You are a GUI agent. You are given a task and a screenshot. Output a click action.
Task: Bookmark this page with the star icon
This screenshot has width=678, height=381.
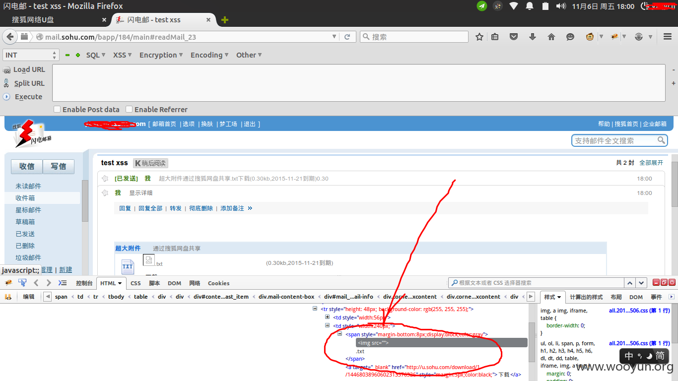pos(479,37)
